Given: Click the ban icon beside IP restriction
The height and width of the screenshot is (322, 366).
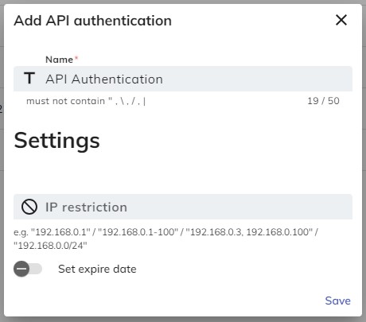Looking at the screenshot, I should tap(29, 207).
